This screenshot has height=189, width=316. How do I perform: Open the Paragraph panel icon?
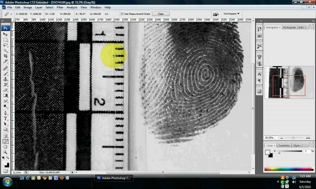tap(259, 81)
